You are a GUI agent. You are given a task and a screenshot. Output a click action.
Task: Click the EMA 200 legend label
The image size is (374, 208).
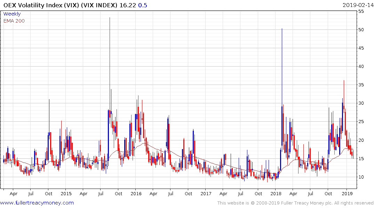(14, 21)
